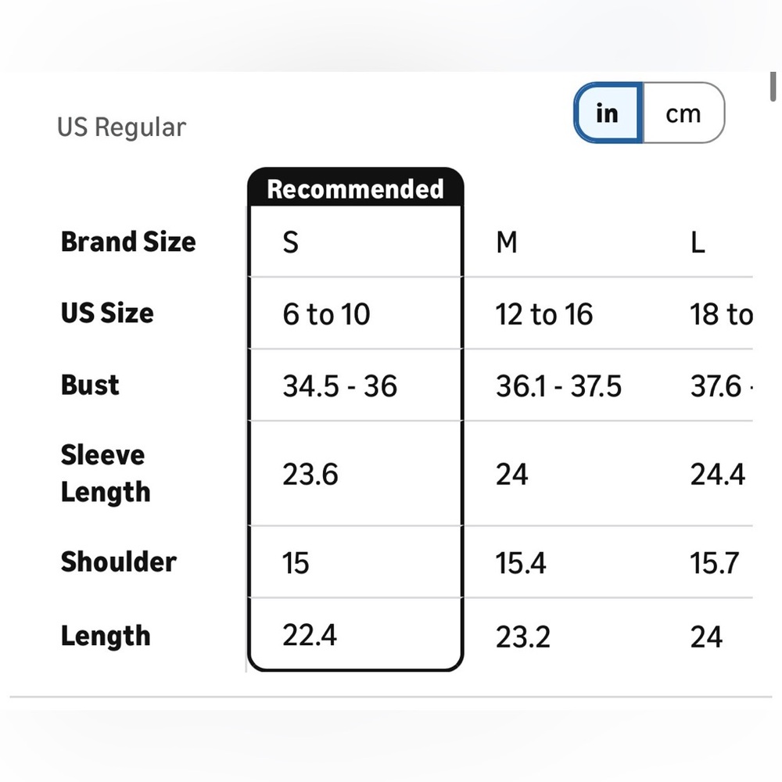The width and height of the screenshot is (782, 782).
Task: Click the vertical scrollbar thumb
Action: tap(773, 86)
